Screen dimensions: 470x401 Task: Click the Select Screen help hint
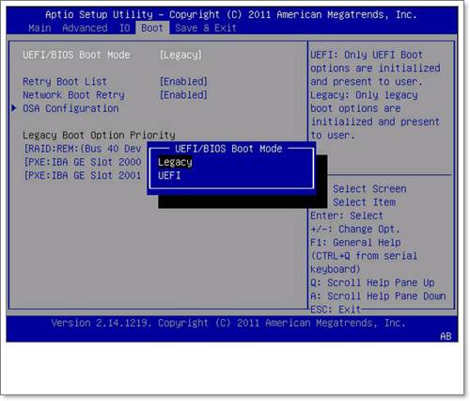(369, 189)
